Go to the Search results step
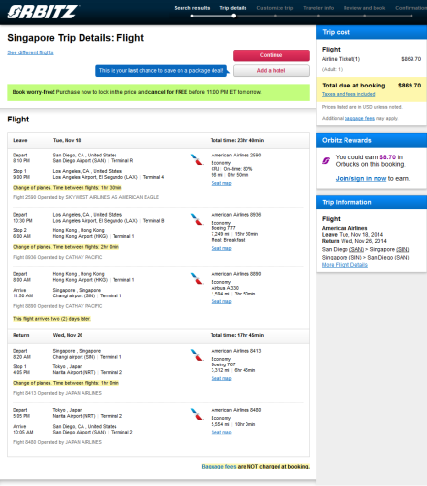427x486 pixels. pos(192,8)
